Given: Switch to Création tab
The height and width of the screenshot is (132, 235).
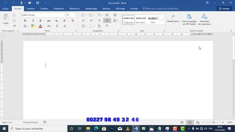Looking at the screenshot, I should pyautogui.click(x=44, y=9).
